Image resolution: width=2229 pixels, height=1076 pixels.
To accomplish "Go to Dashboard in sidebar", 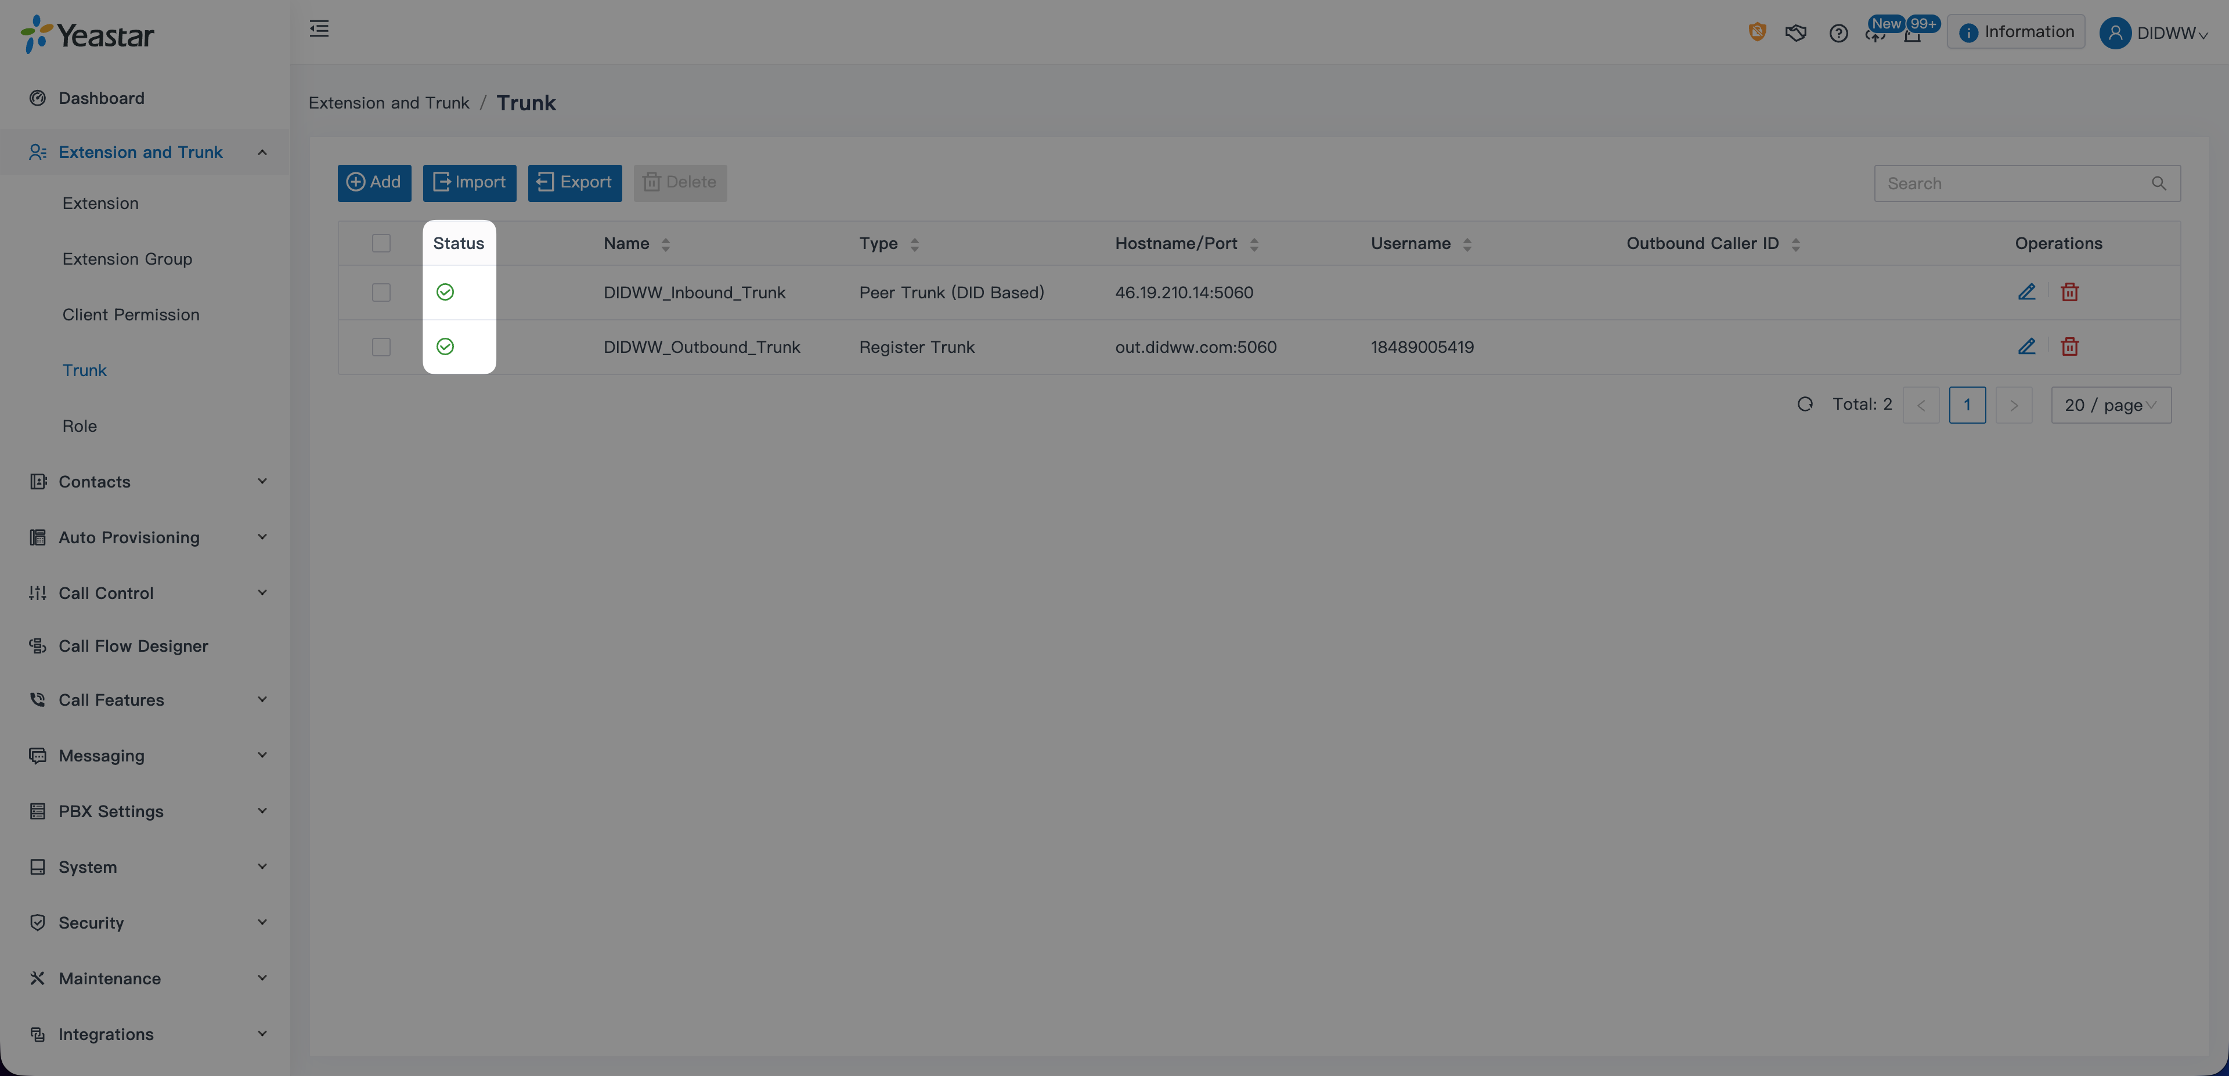I will point(101,98).
